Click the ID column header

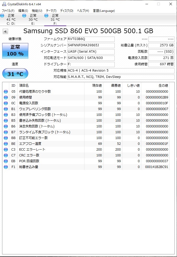click(13, 86)
